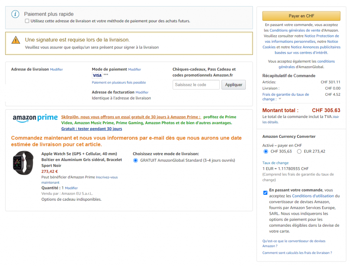Click the Amazon Prime logo
Image resolution: width=350 pixels, height=266 pixels.
click(35, 118)
